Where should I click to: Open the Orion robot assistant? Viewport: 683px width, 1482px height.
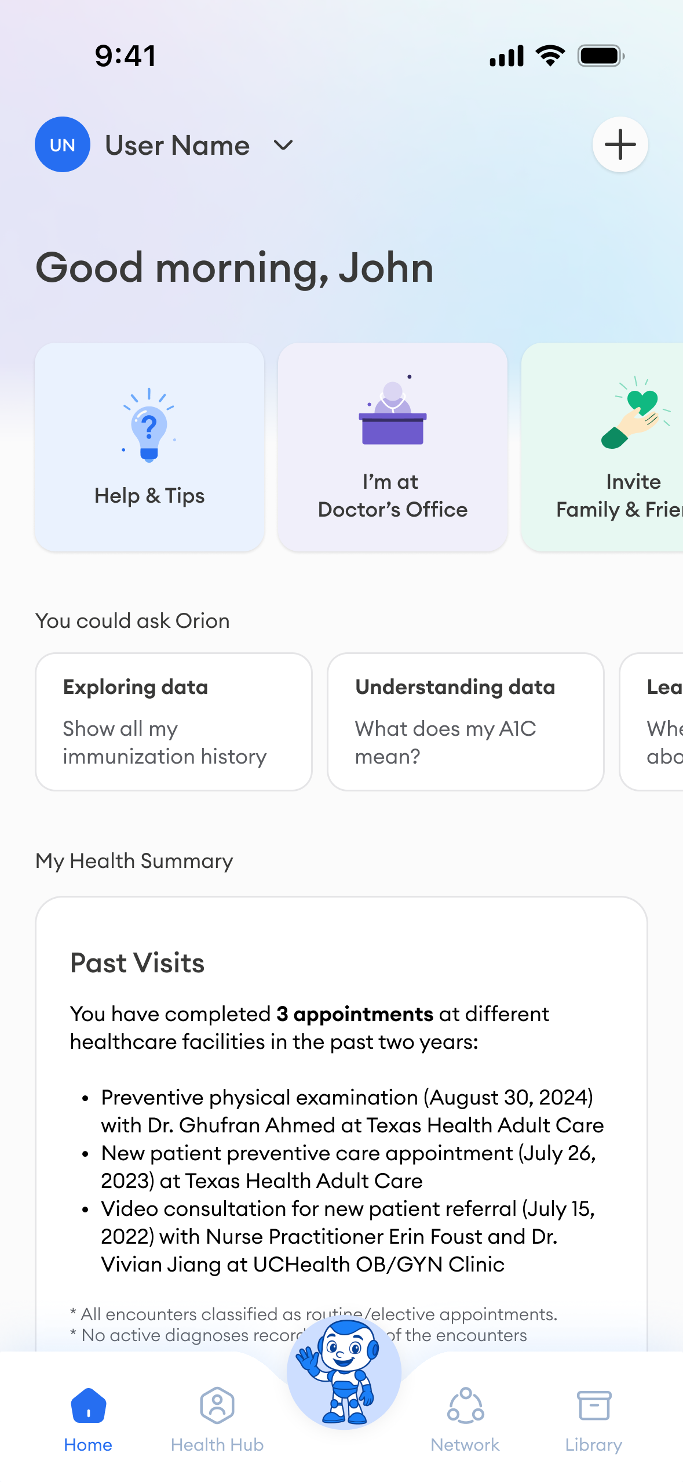point(344,1372)
